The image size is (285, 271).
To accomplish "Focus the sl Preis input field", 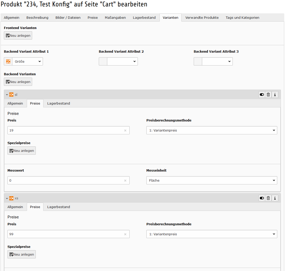I will (68, 130).
